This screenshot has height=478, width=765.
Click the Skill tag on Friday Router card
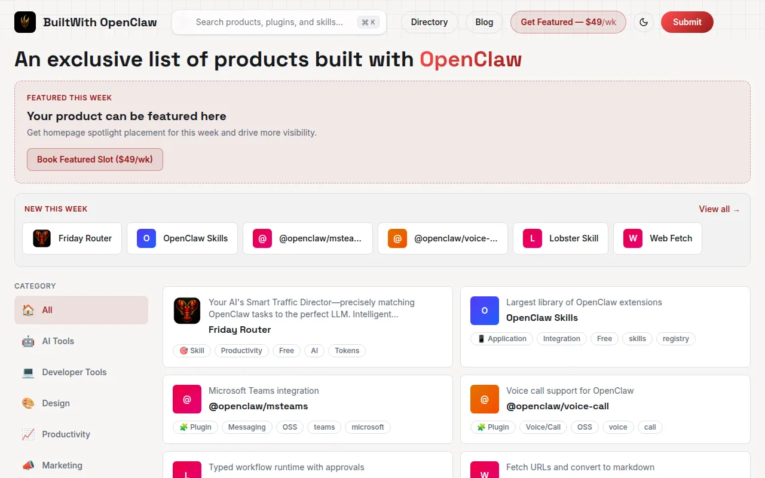(x=192, y=351)
